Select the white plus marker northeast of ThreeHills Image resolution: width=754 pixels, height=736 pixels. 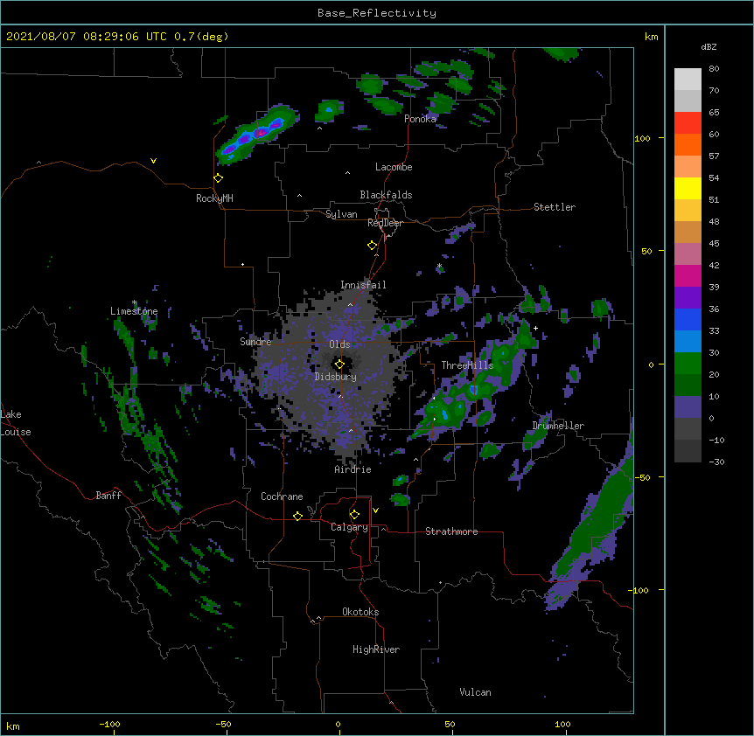(535, 328)
